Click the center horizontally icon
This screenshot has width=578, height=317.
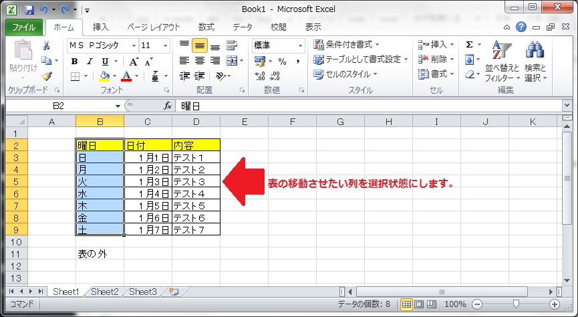pyautogui.click(x=199, y=60)
